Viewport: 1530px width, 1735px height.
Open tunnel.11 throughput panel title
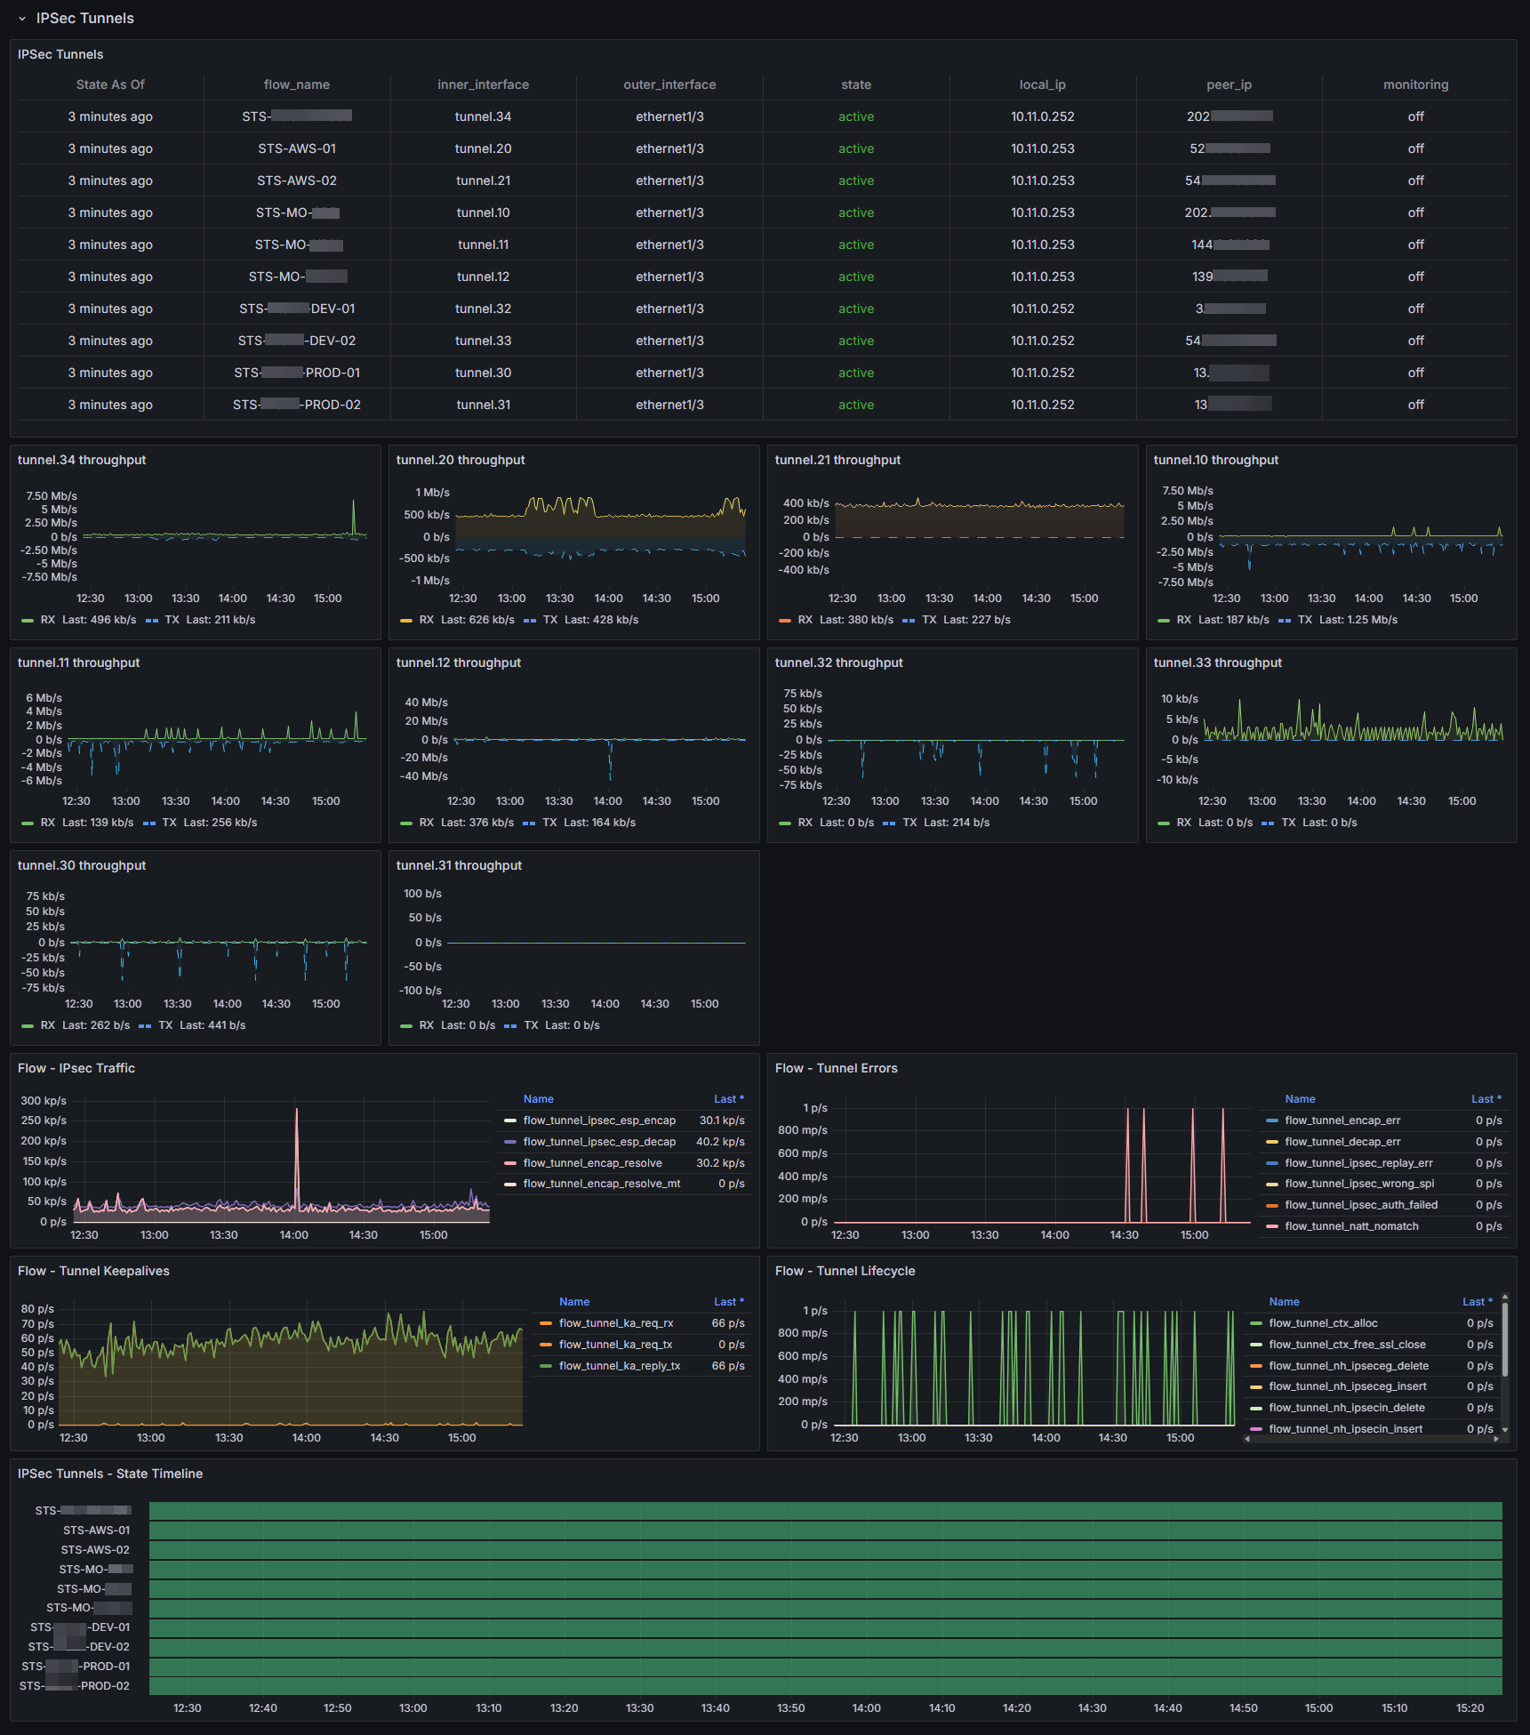pyautogui.click(x=78, y=663)
